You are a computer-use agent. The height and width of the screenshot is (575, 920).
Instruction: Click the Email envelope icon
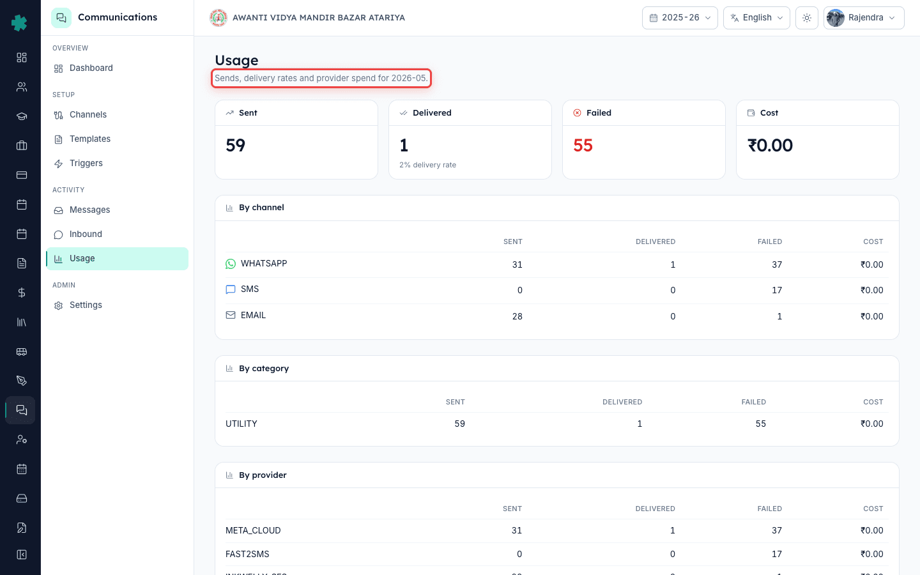231,315
